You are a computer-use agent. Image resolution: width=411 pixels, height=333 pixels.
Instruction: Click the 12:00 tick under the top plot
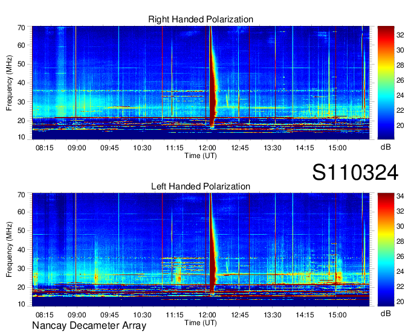[207, 148]
